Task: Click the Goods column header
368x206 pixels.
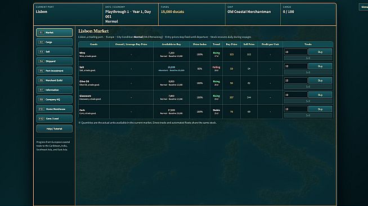Action: pos(93,44)
